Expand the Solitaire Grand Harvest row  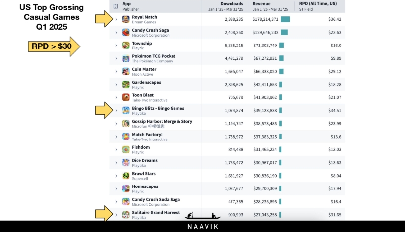pos(116,215)
